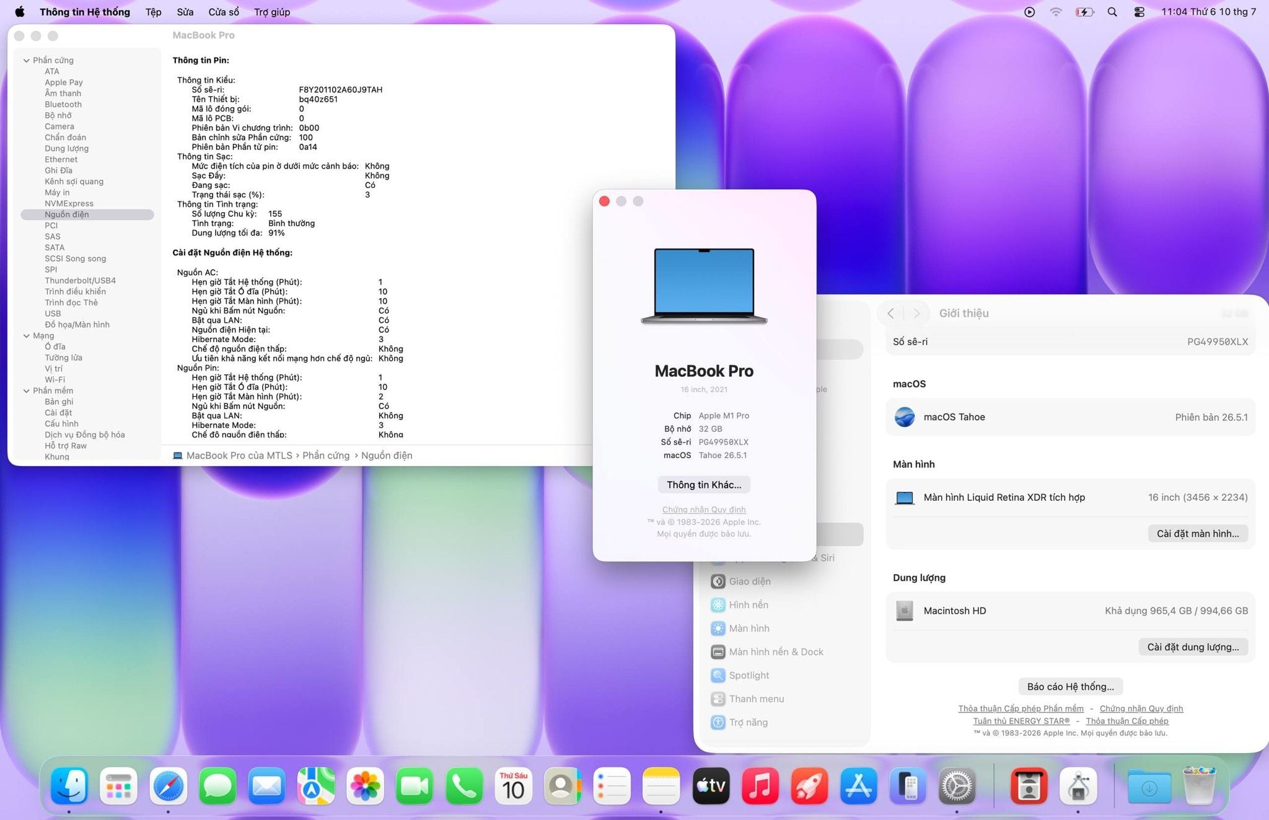Click the battery charging icon in the menu bar
The image size is (1269, 820).
1084,12
